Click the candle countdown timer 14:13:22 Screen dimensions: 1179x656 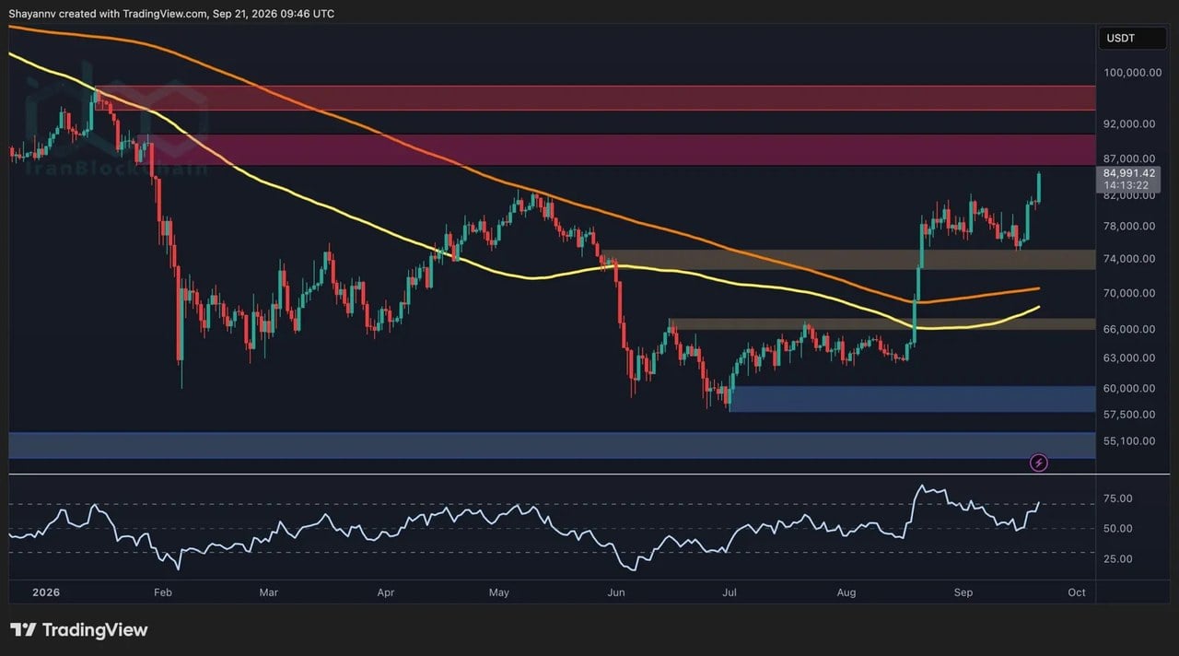(1125, 184)
